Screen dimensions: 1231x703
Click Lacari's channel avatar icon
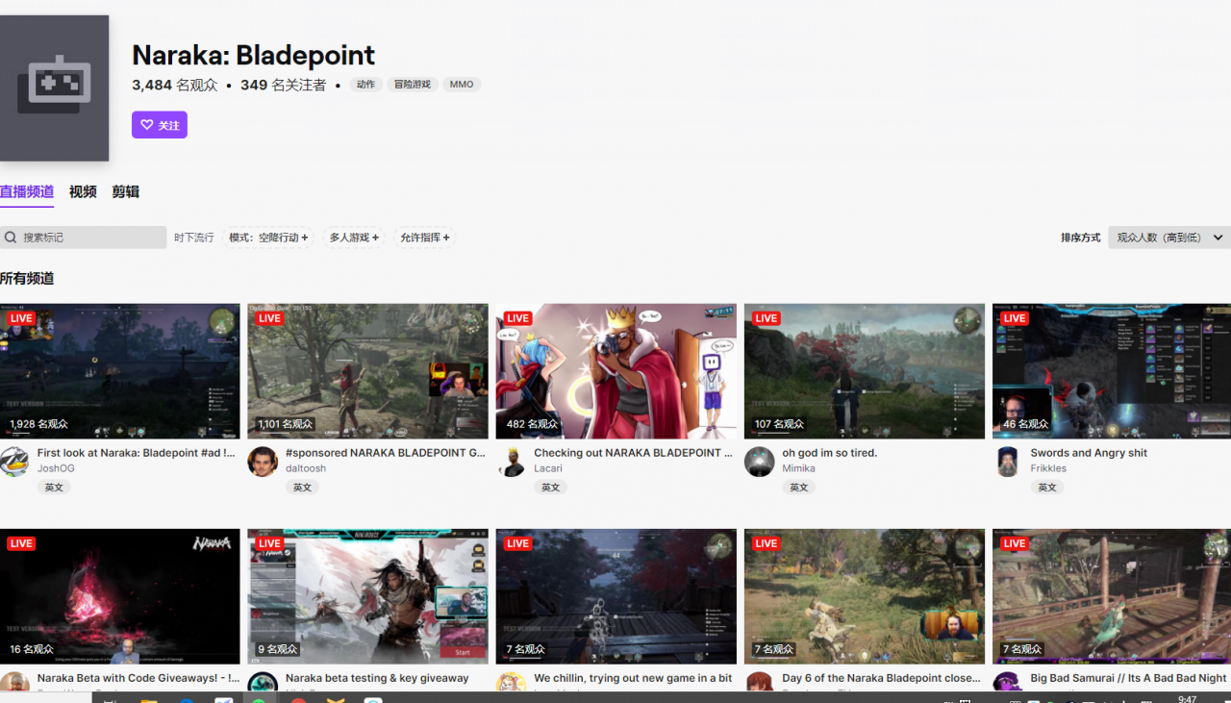(511, 462)
